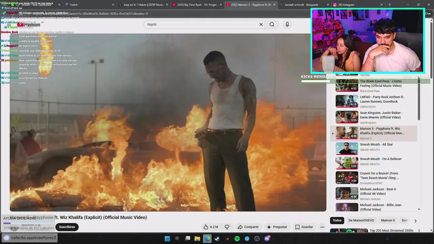Image resolution: width=434 pixels, height=244 pixels.
Task: Open YouTube Premium home logo
Action: 29,25
